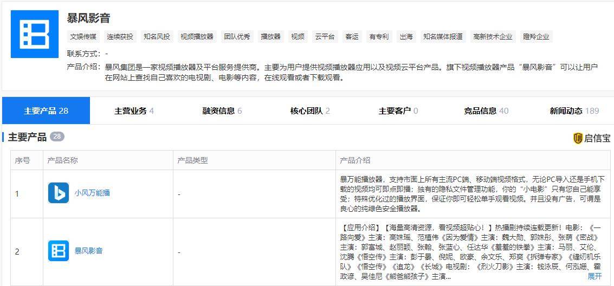The width and height of the screenshot is (614, 286).
Task: Click the 瞪羚企业 tag
Action: pyautogui.click(x=536, y=37)
